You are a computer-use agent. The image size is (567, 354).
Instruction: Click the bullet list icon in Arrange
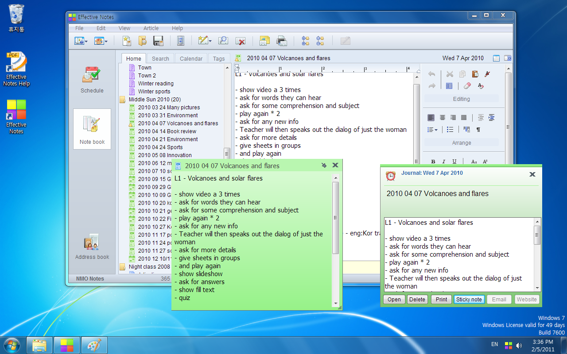450,130
